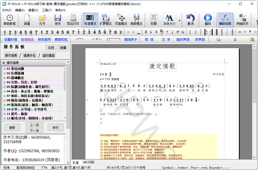The width and height of the screenshot is (258, 170).
Task: Switch to the ABC代码 tab
Action: [88, 162]
